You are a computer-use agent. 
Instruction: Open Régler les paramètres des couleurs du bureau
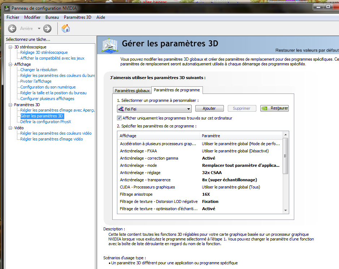(57, 75)
